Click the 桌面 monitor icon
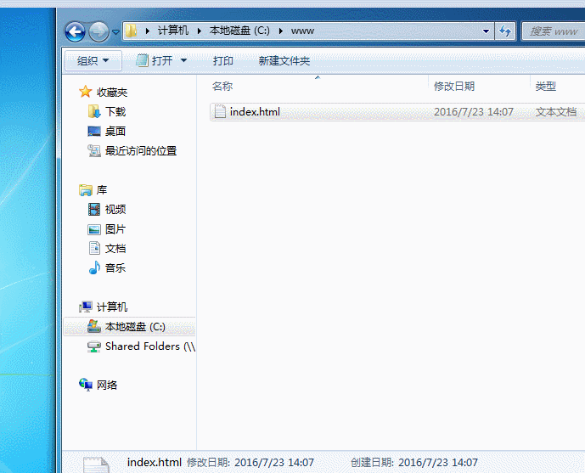The image size is (585, 473). tap(94, 132)
